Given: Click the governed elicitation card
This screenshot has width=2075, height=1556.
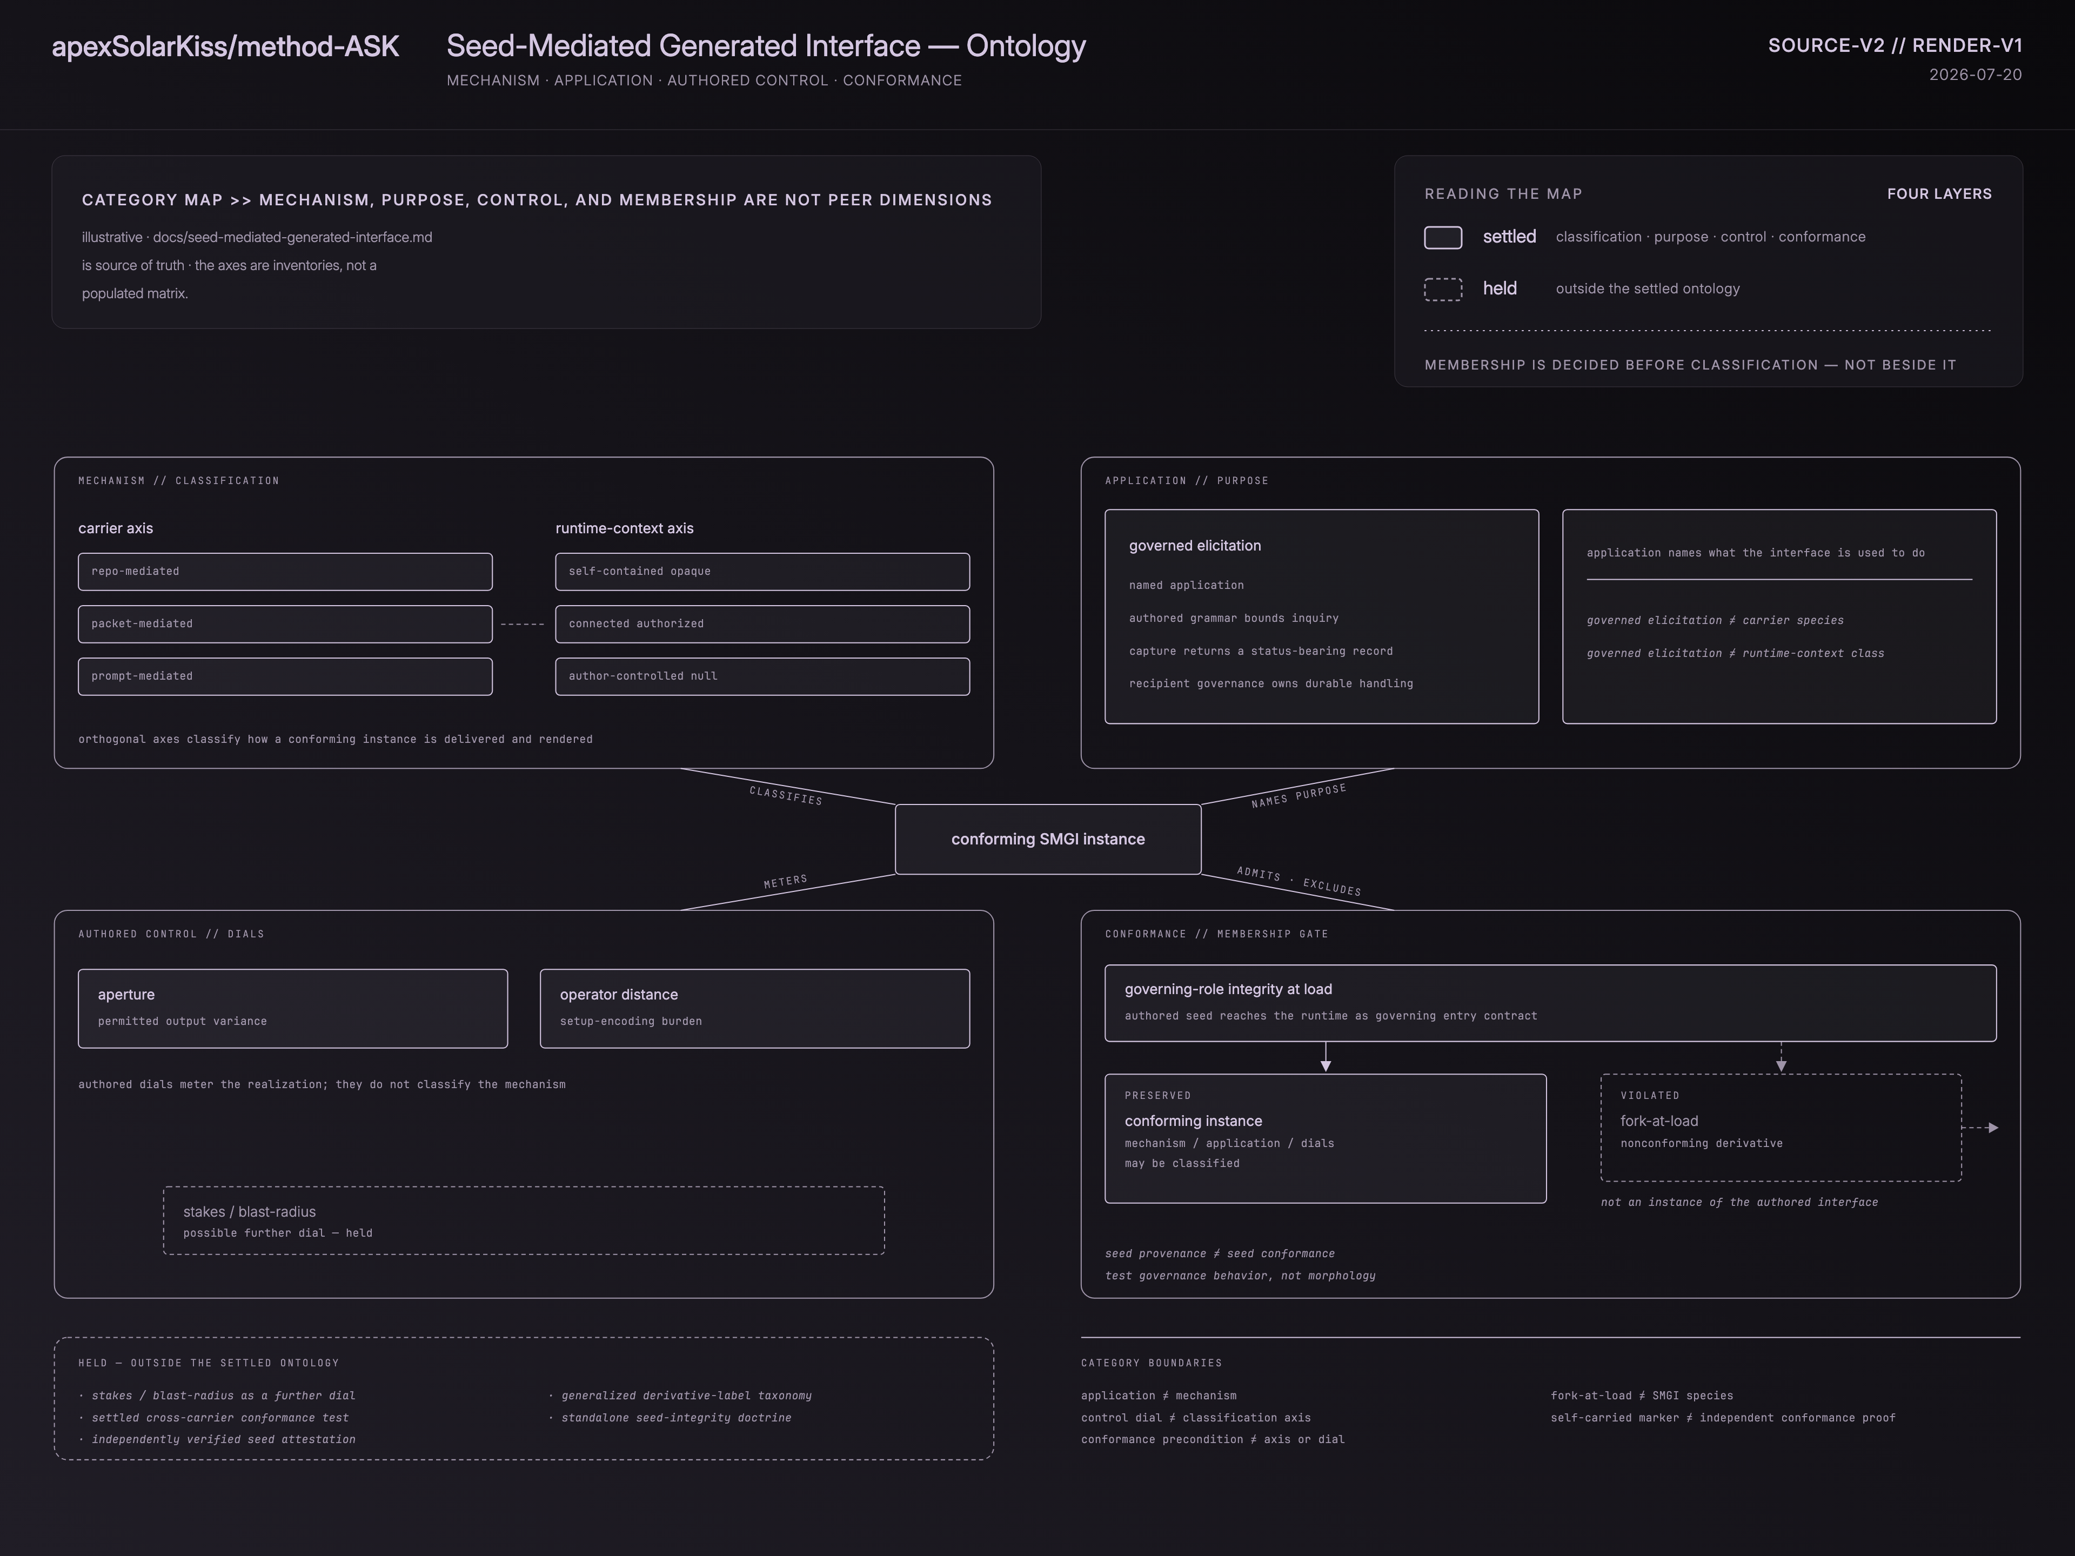Looking at the screenshot, I should click(1322, 616).
